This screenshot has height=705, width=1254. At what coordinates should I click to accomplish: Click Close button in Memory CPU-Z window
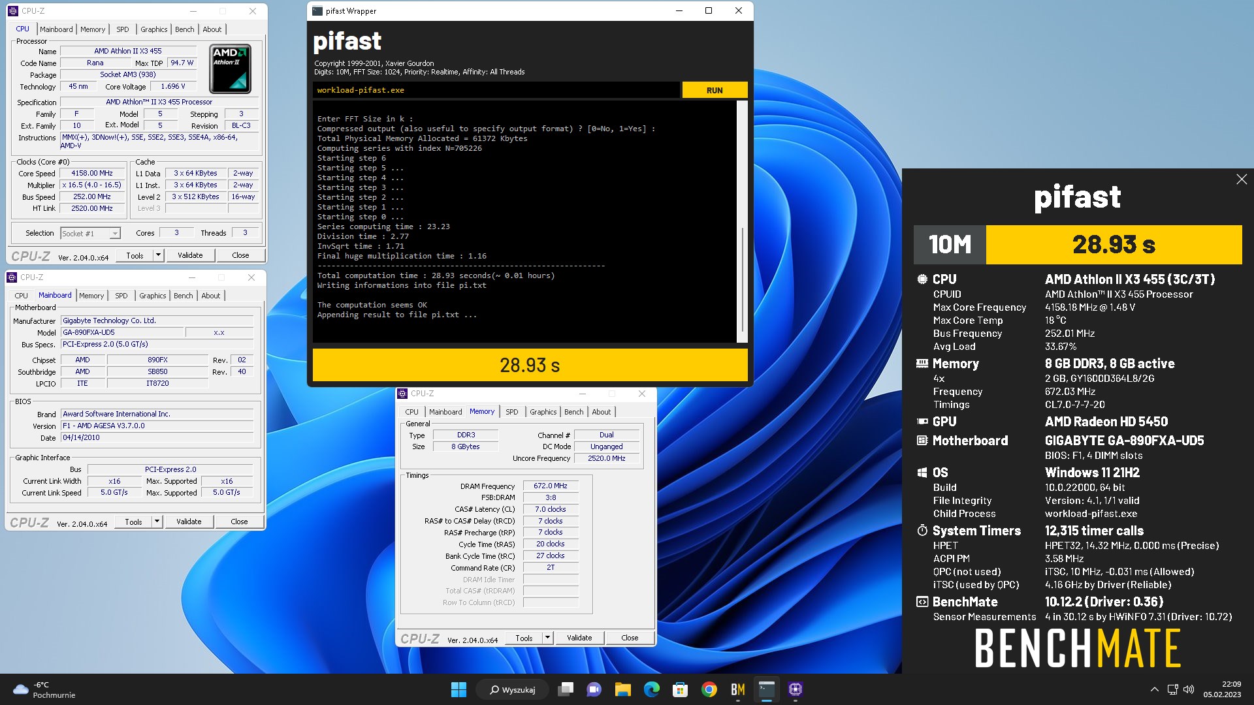630,638
